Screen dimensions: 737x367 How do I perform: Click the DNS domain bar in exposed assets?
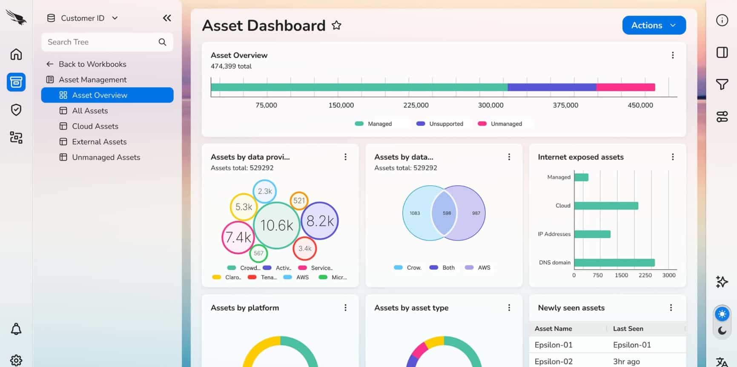pos(614,263)
